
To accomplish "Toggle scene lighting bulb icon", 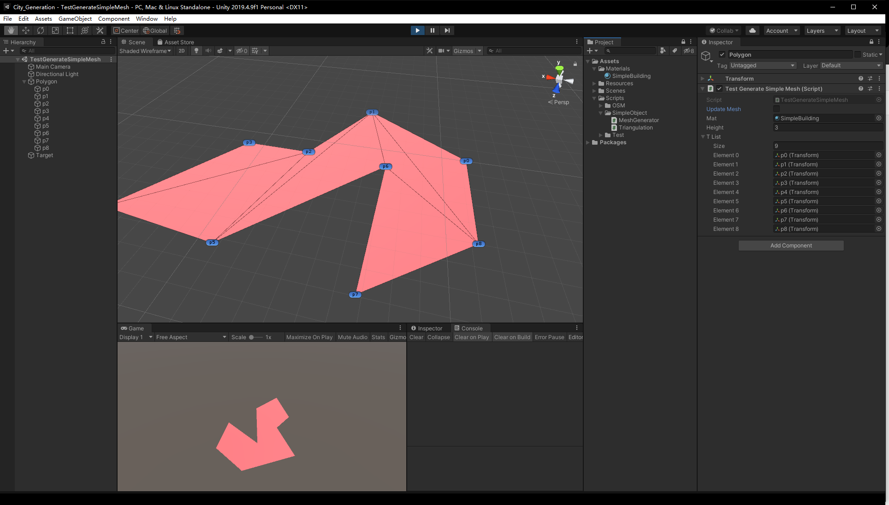I will [x=196, y=51].
